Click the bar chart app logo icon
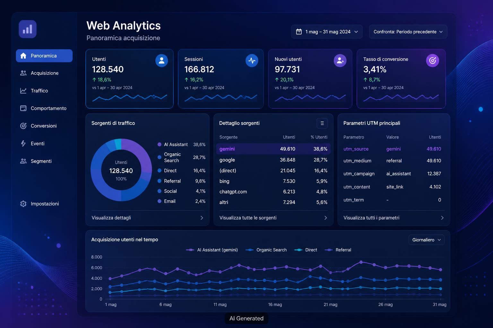Image resolution: width=493 pixels, height=328 pixels. pos(28,29)
